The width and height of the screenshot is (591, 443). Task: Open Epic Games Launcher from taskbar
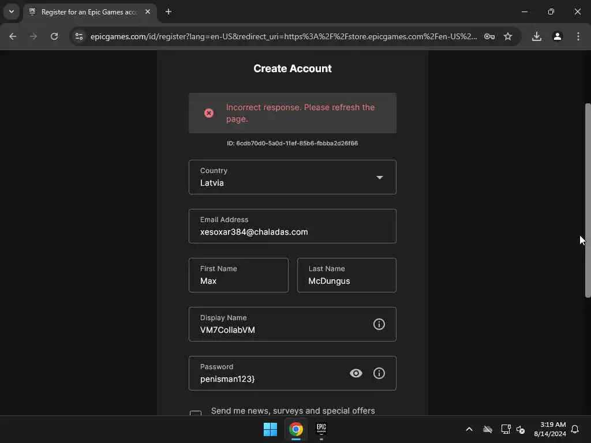[x=321, y=429]
